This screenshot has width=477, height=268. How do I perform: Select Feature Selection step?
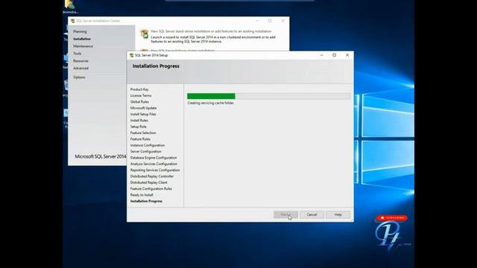coord(143,133)
